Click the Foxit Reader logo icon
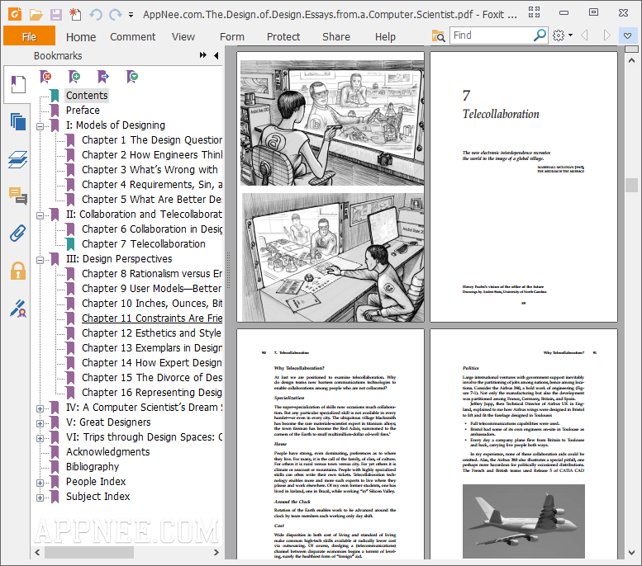642x566 pixels. 15,14
